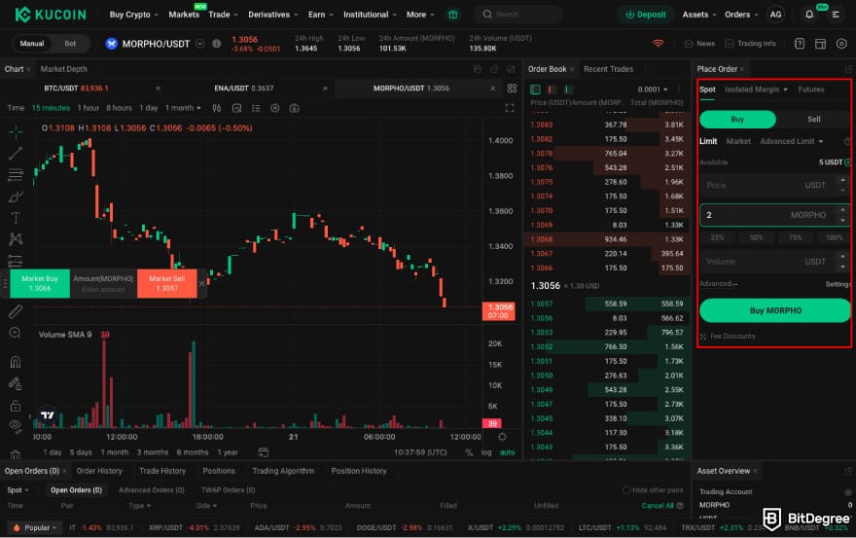Image resolution: width=856 pixels, height=538 pixels.
Task: Show buy orders only view
Action: point(569,90)
